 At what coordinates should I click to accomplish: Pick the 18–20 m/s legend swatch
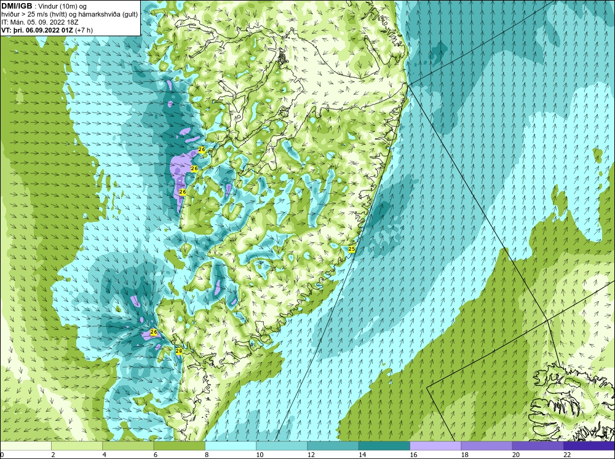(x=486, y=445)
